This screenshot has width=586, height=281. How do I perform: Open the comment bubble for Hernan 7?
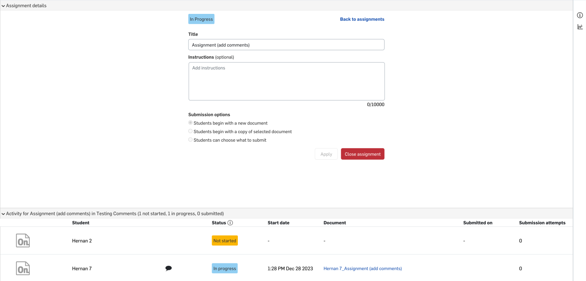pos(168,268)
